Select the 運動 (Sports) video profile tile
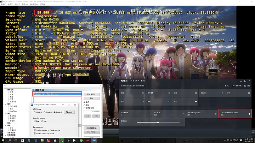The image size is (255, 143). pyautogui.click(x=132, y=101)
